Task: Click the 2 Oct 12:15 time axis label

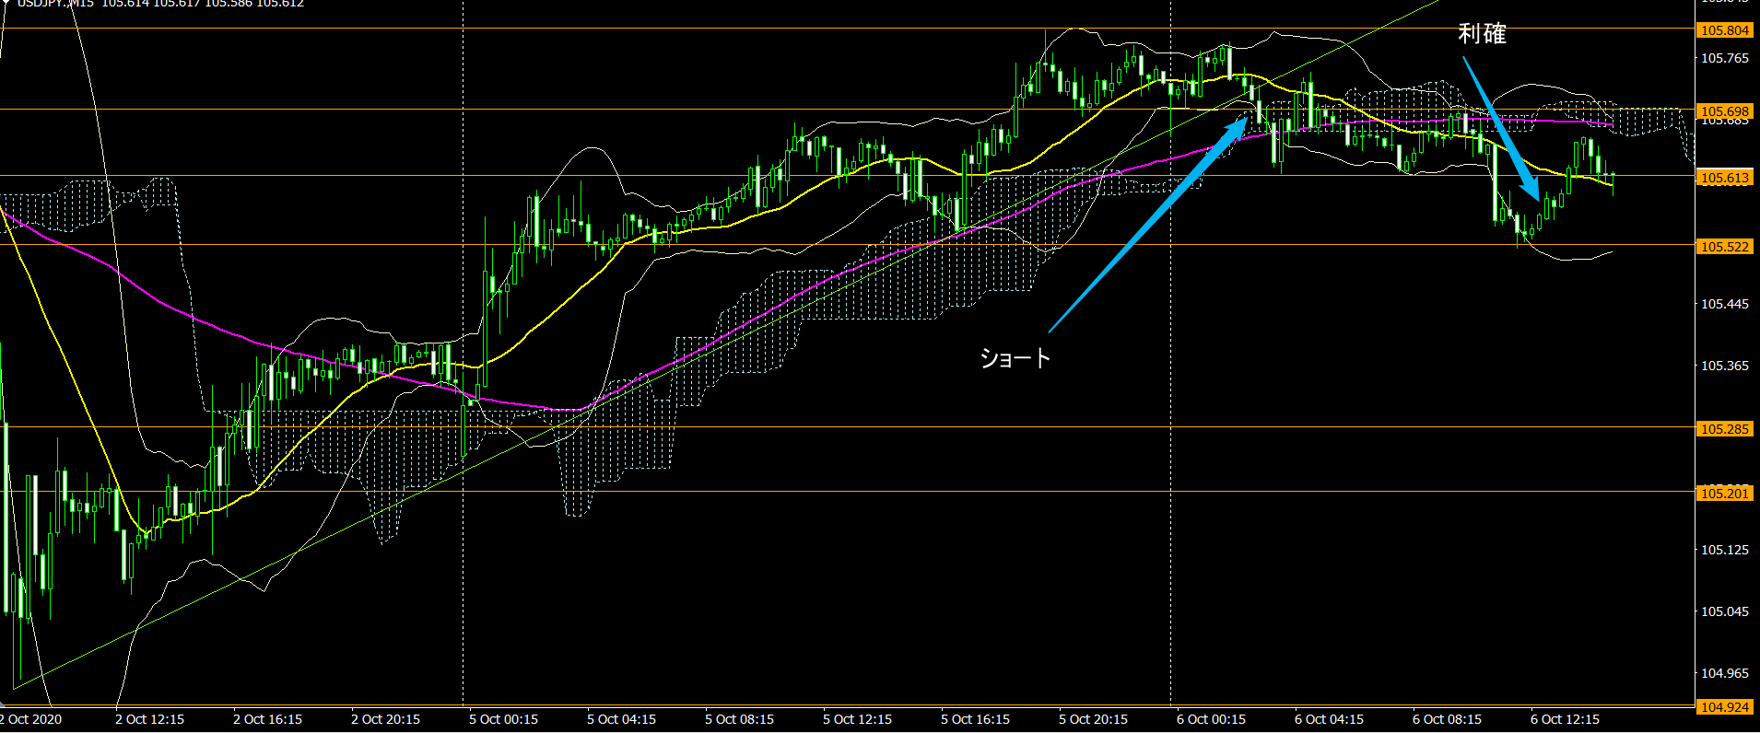Action: pyautogui.click(x=149, y=719)
